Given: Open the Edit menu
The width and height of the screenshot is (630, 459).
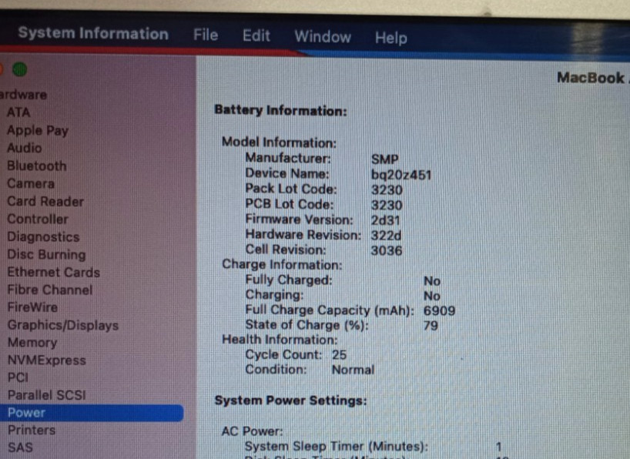Looking at the screenshot, I should (x=256, y=35).
